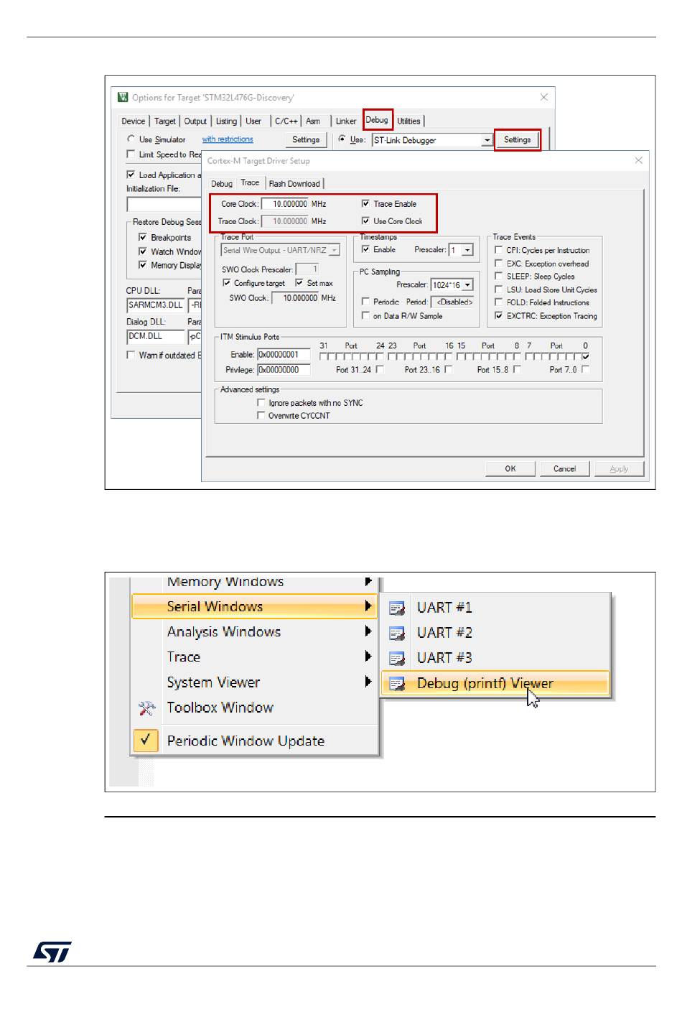Click the Options for Target title icon
This screenshot has height=1020, width=682.
tap(123, 97)
